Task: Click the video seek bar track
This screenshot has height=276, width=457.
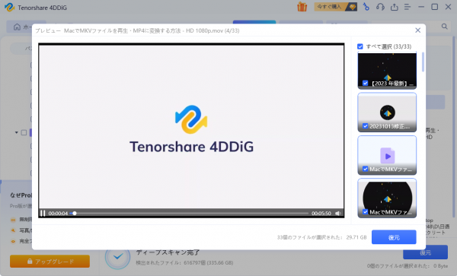Action: click(x=190, y=213)
